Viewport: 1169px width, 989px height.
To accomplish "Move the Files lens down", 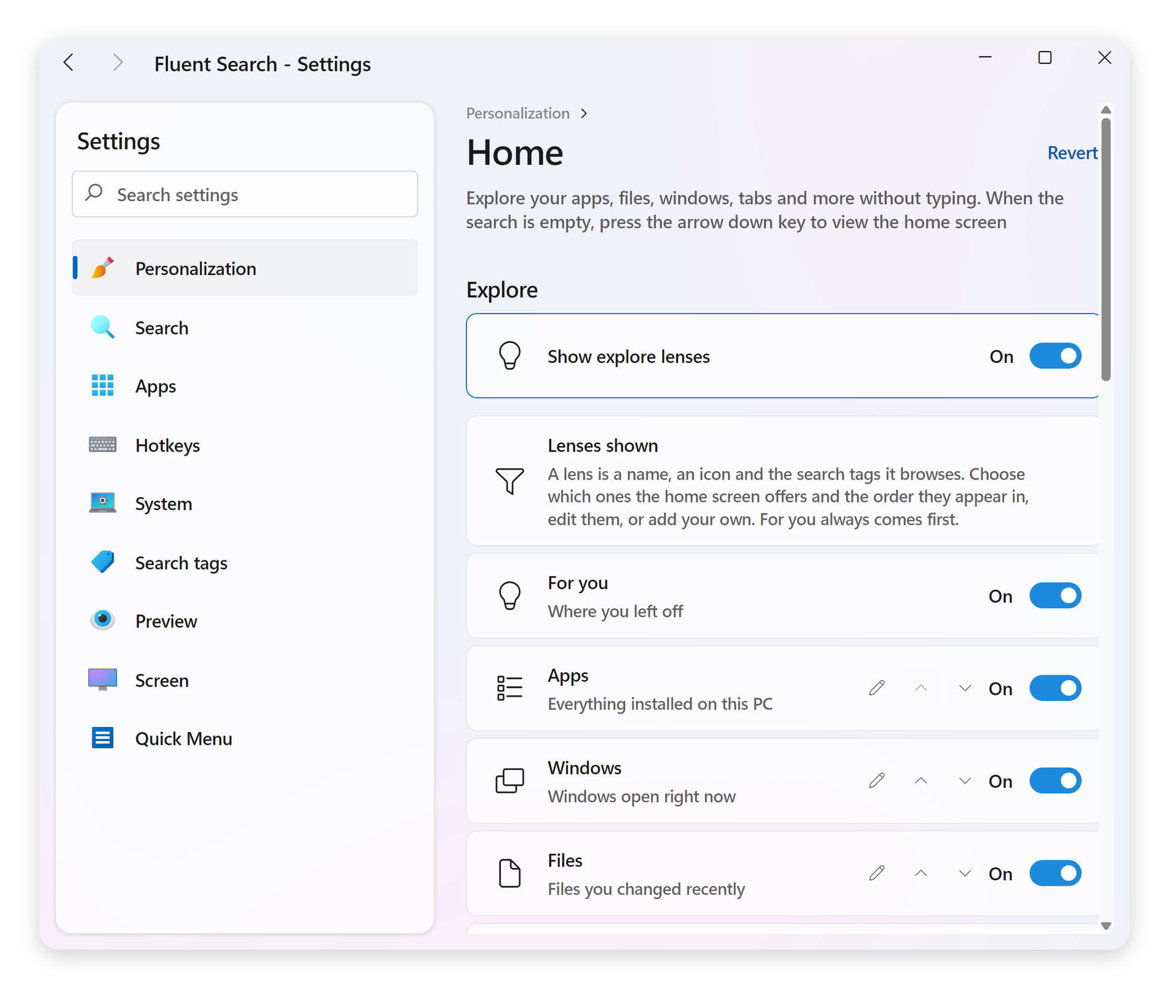I will coord(965,873).
